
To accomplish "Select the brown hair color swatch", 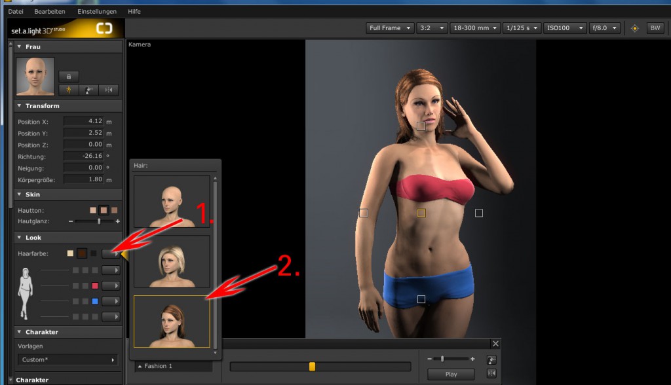I will 82,253.
